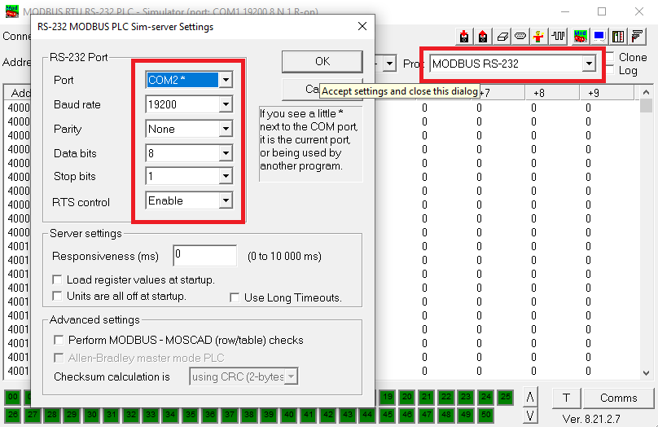Close the Sim-server Settings dialog with X
Screen dimensions: 658x427
click(x=362, y=26)
